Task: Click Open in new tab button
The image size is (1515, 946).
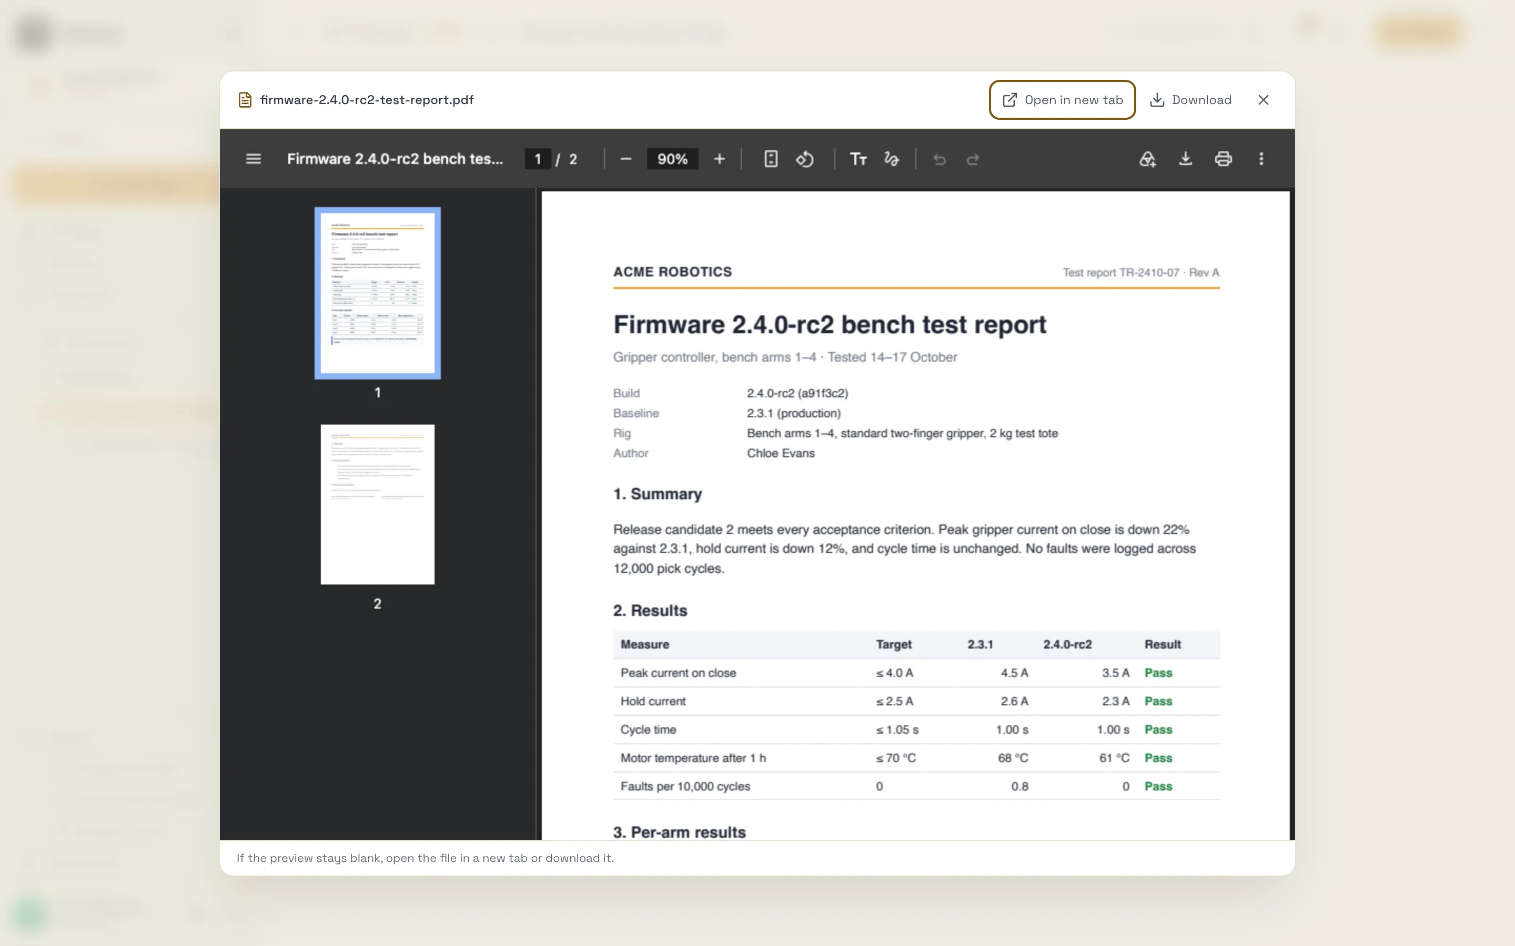Action: (1063, 100)
